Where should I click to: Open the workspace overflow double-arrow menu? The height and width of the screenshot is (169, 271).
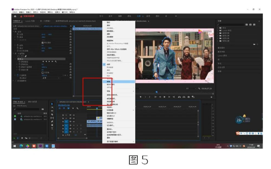(176, 16)
